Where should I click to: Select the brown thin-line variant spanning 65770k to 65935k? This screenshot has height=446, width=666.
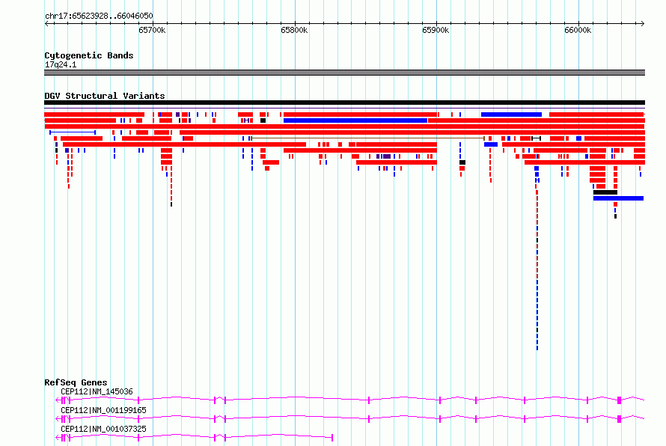coord(368,138)
